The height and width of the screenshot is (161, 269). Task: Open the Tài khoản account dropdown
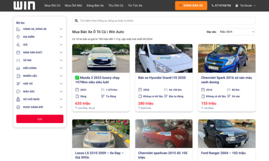245,5
